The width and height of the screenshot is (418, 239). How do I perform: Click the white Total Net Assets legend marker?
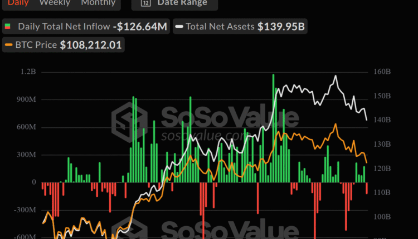click(179, 26)
